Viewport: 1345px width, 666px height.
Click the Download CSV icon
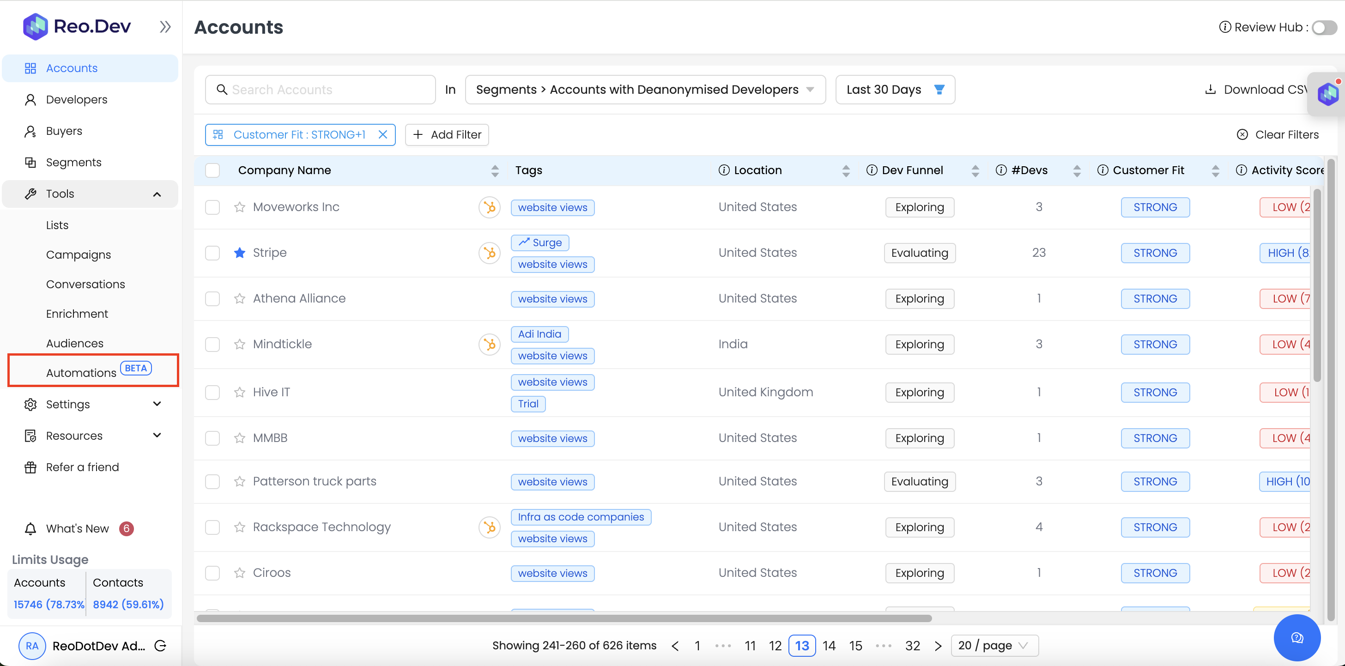[x=1210, y=89]
